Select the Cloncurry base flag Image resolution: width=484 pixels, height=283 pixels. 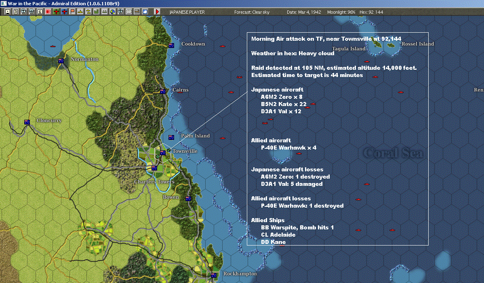27,122
